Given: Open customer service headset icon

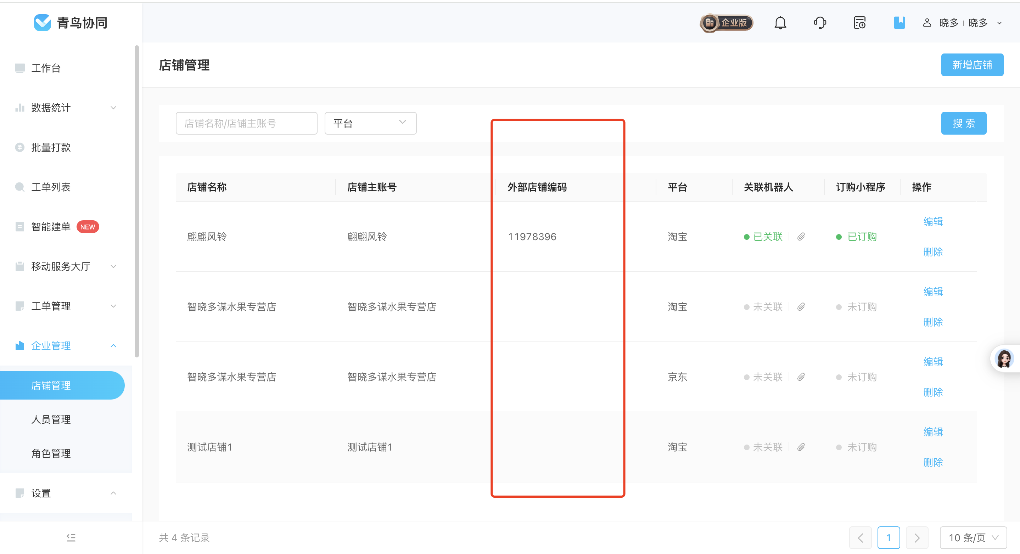Looking at the screenshot, I should (x=820, y=23).
